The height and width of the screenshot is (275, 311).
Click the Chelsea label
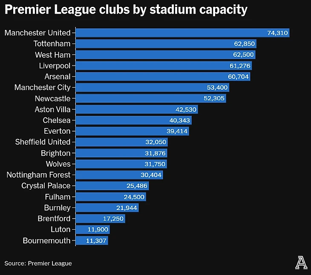tap(57, 120)
